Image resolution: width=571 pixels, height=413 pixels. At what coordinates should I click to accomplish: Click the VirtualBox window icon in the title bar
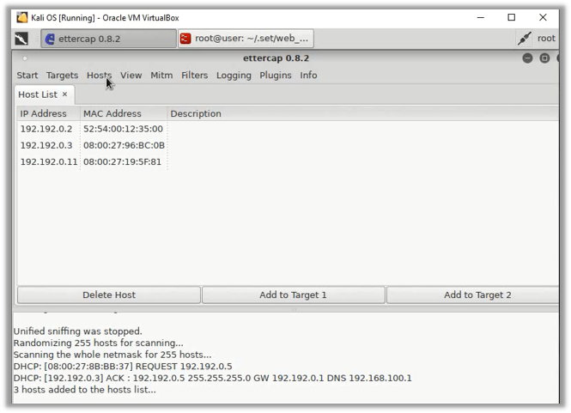coord(21,17)
